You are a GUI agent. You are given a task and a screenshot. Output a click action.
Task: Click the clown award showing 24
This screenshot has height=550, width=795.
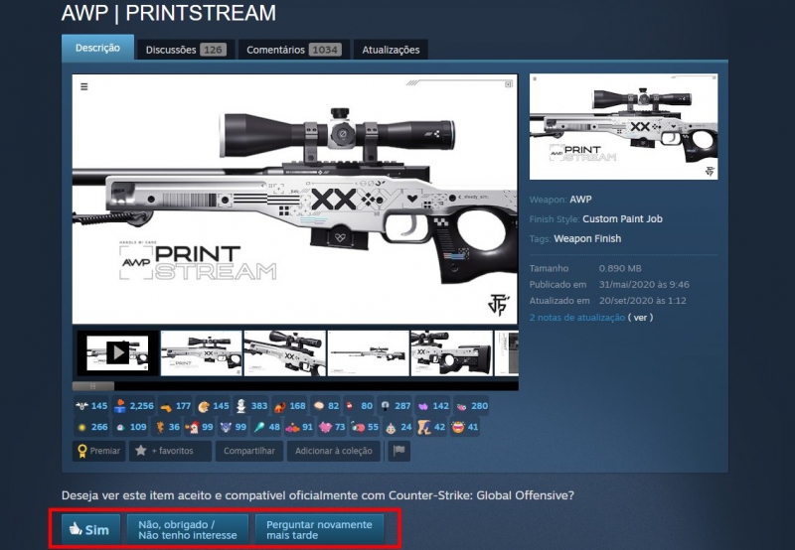tap(398, 427)
